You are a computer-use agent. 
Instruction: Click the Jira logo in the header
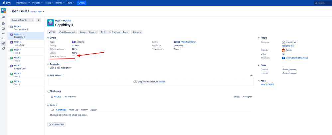[x=7, y=3]
